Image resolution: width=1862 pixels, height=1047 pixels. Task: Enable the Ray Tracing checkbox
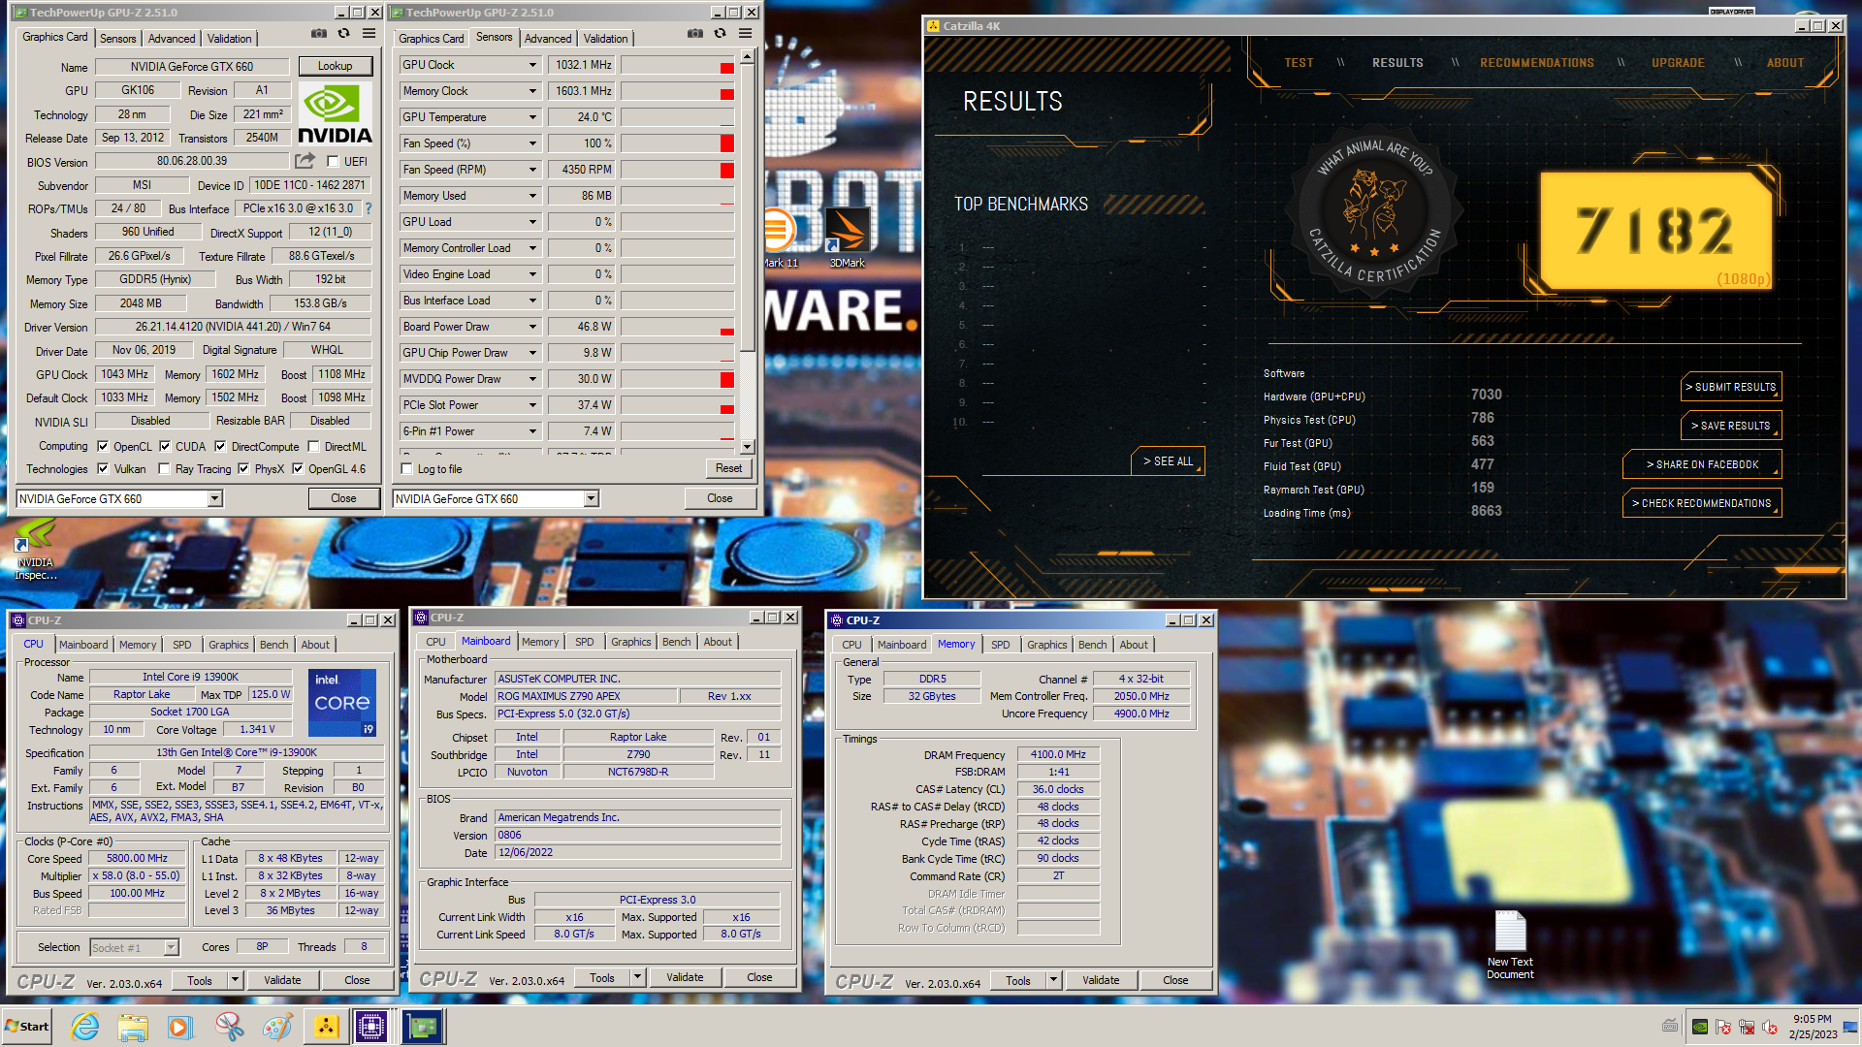click(x=165, y=469)
